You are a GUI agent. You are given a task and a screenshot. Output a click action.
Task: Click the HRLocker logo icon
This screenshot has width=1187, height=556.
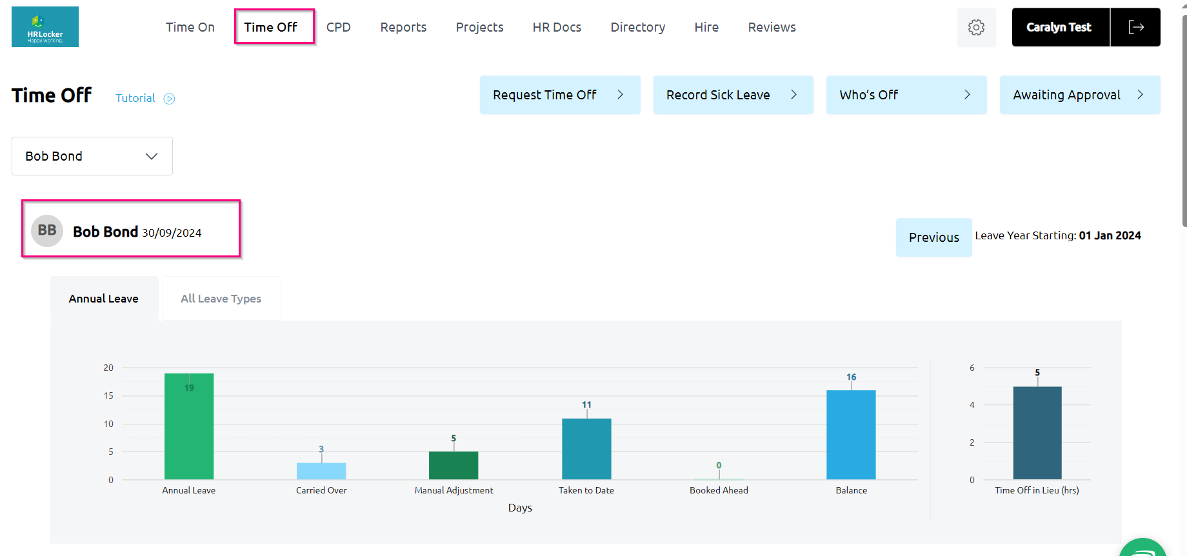(x=45, y=26)
